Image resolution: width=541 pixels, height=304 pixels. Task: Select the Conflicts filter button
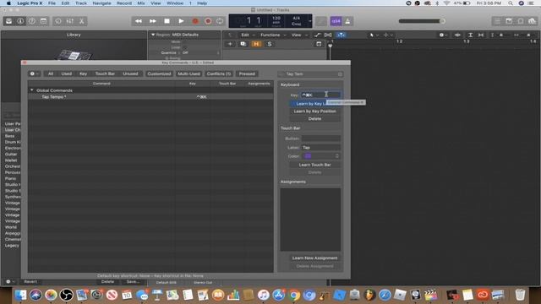pos(219,73)
